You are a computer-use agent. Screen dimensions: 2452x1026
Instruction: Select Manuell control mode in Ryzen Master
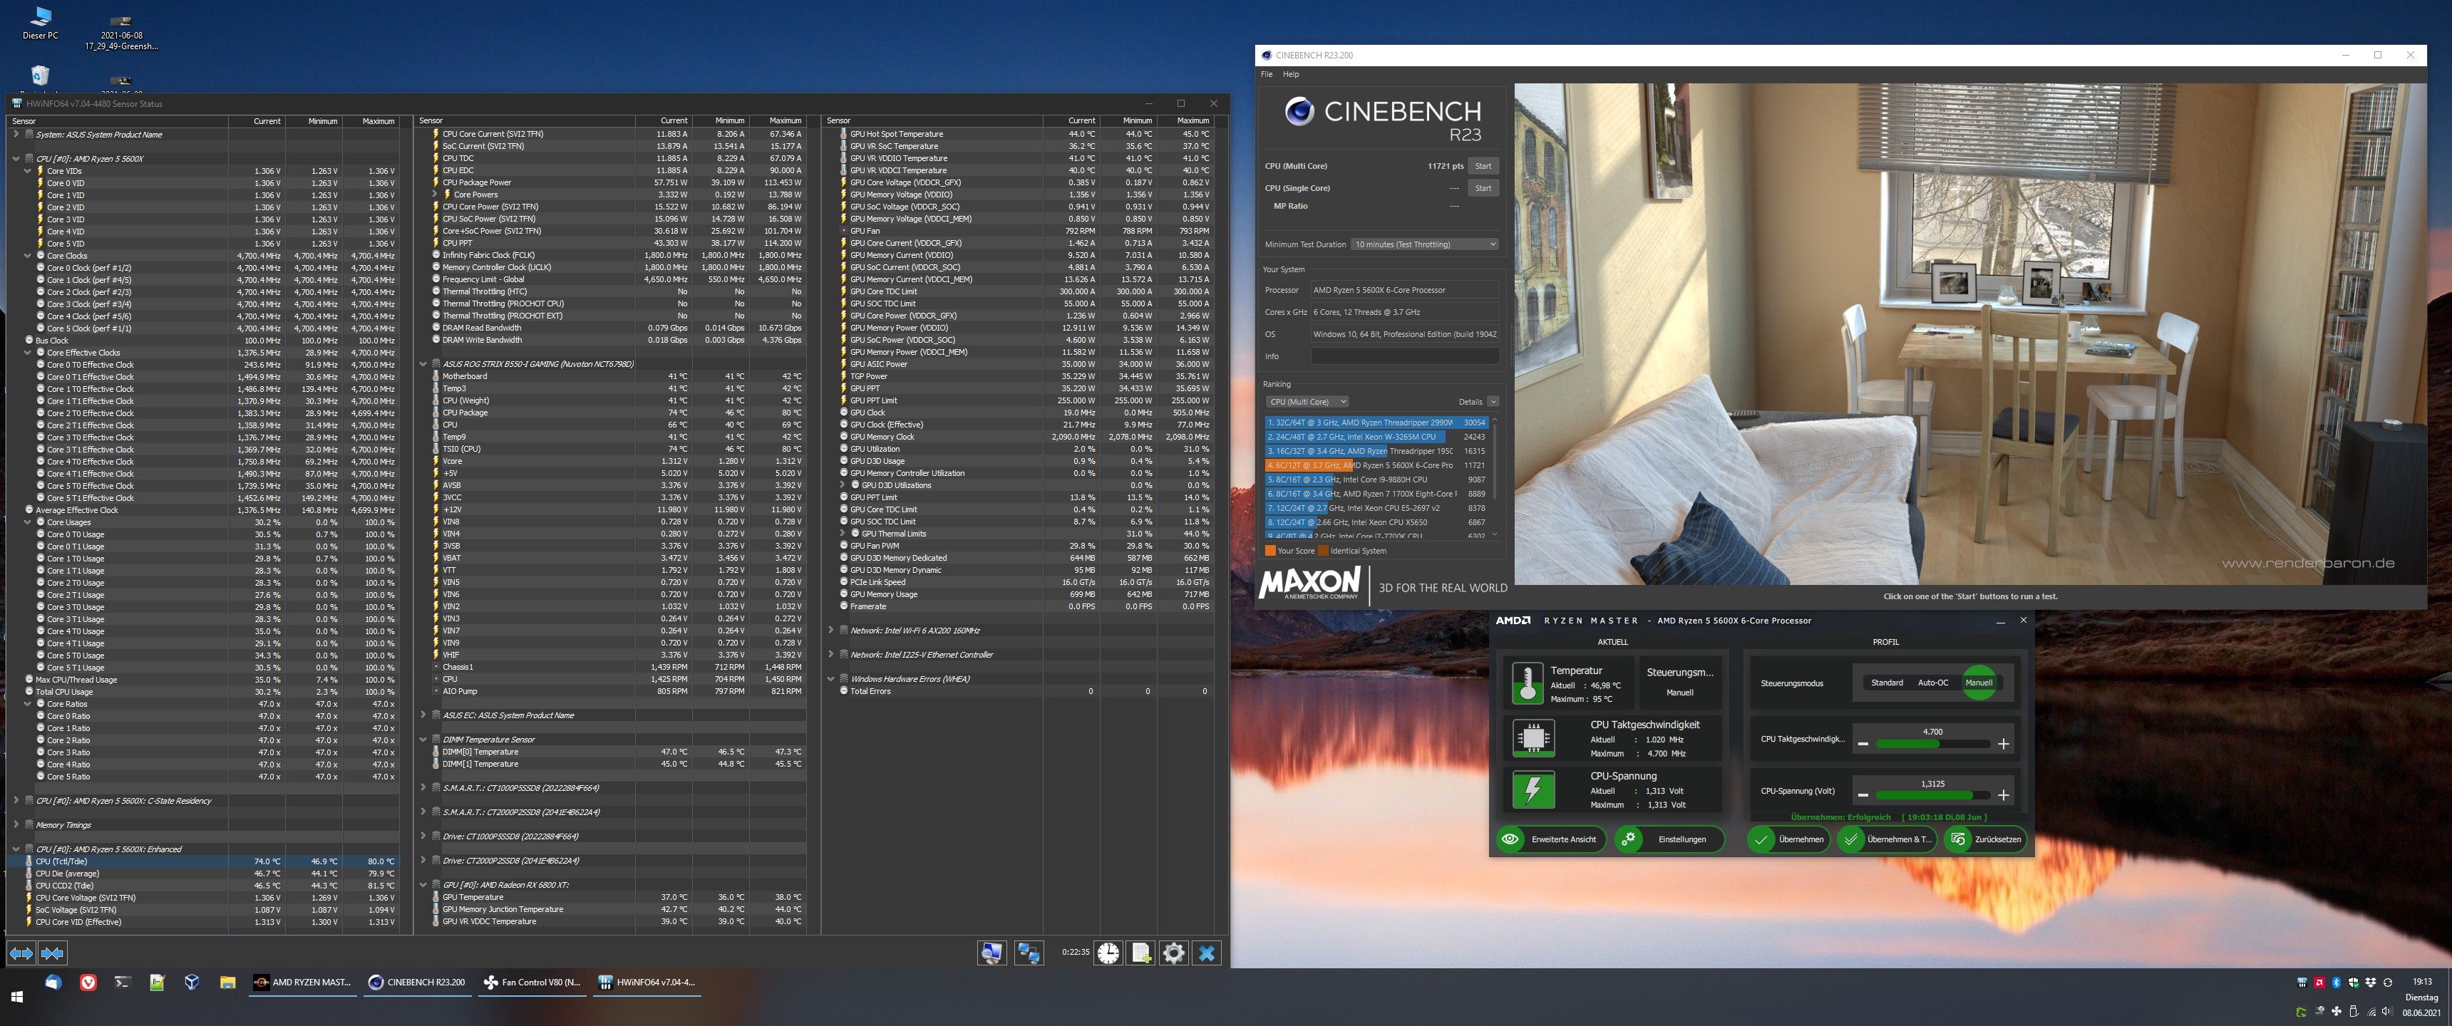click(1979, 683)
